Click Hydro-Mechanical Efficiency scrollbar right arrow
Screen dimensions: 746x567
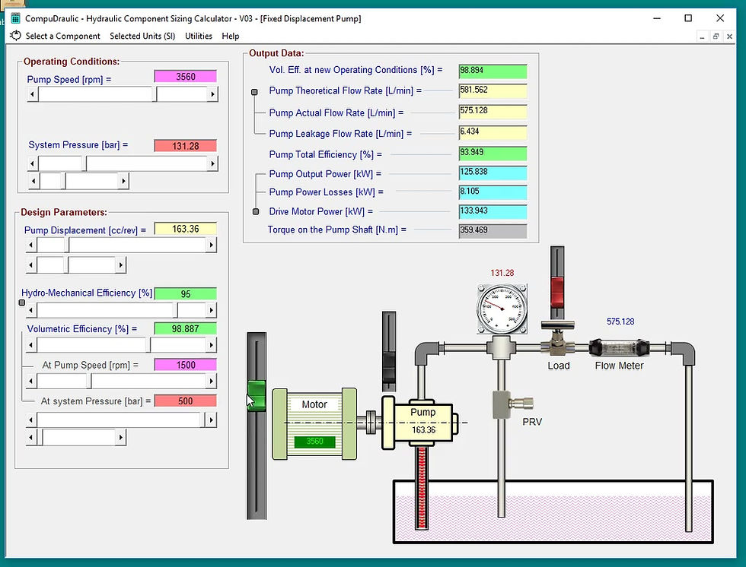(x=212, y=310)
